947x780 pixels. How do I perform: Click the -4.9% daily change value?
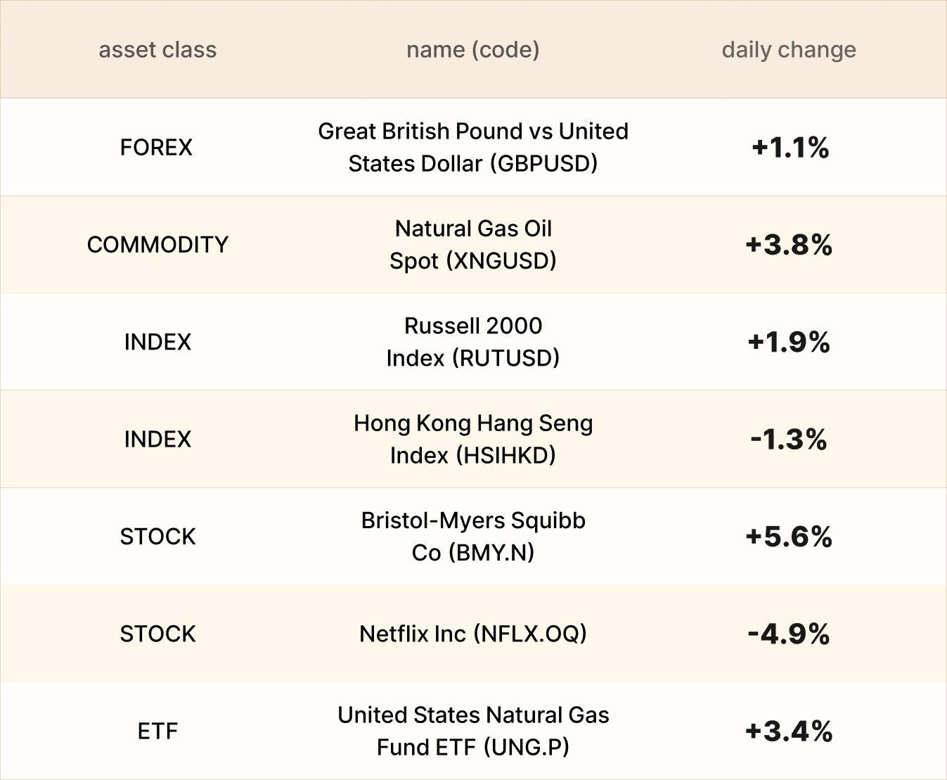point(789,634)
